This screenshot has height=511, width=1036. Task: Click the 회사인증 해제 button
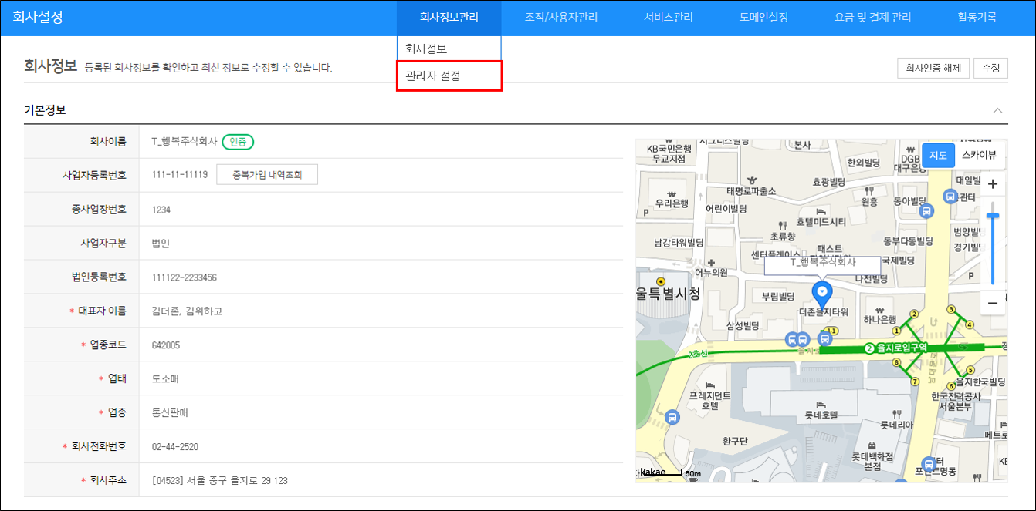[933, 68]
